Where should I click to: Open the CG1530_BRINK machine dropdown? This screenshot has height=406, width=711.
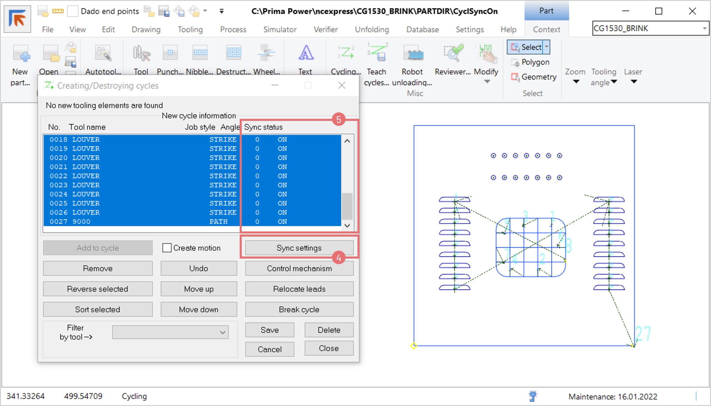tap(704, 29)
